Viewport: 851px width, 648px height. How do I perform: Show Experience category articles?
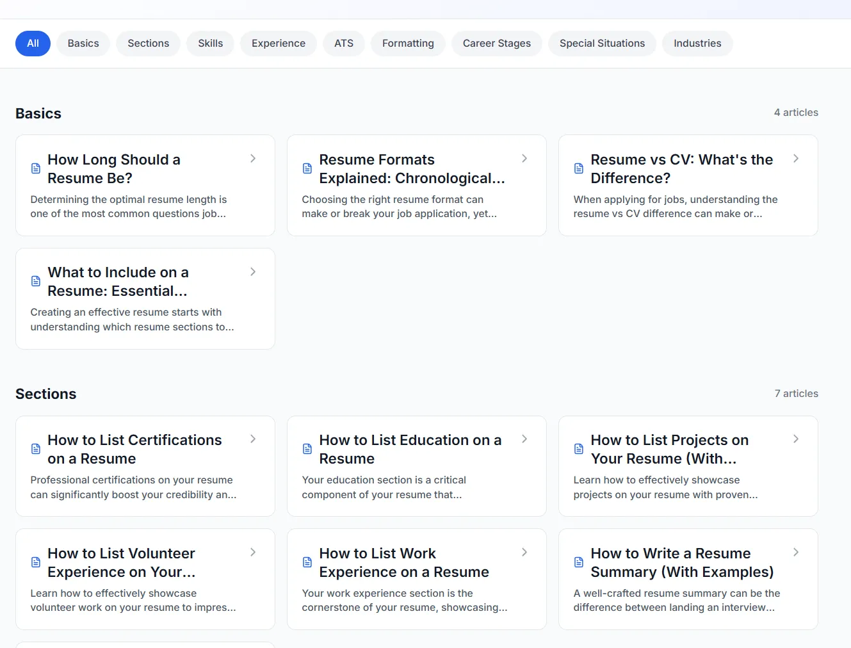pos(279,44)
